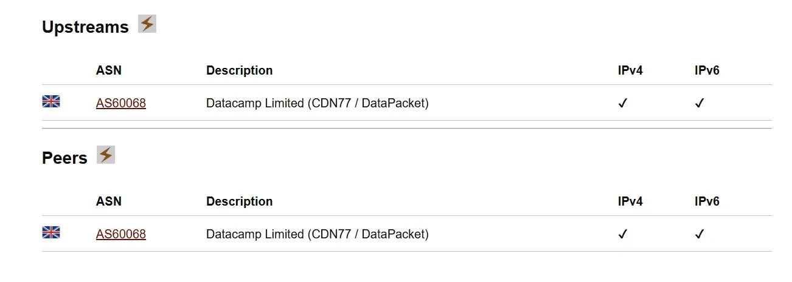Select the Description column header in Upstreams table
Screen dimensions: 792x282
coord(240,70)
